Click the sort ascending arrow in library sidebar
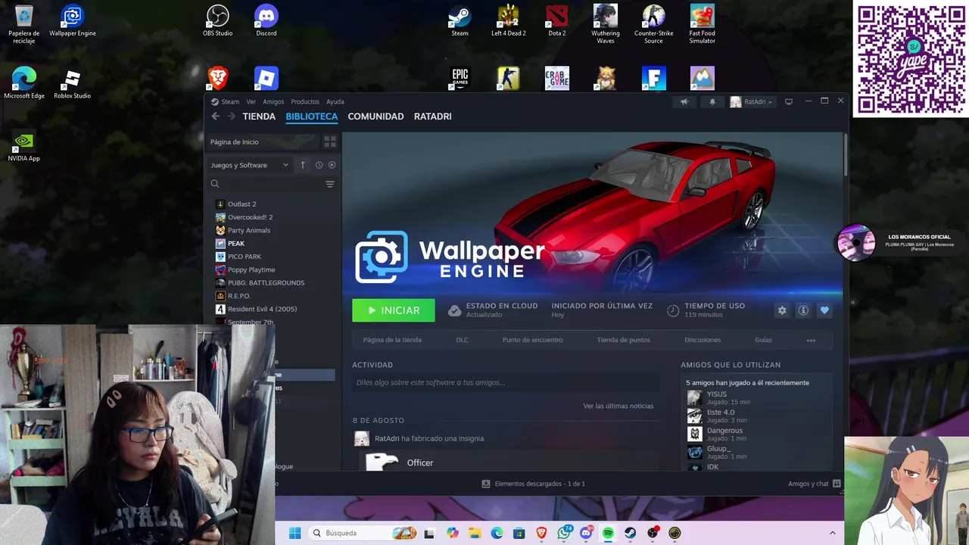Image resolution: width=969 pixels, height=545 pixels. (303, 165)
